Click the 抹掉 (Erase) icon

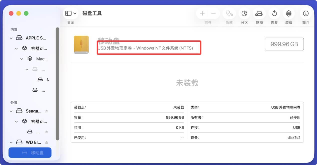(259, 13)
